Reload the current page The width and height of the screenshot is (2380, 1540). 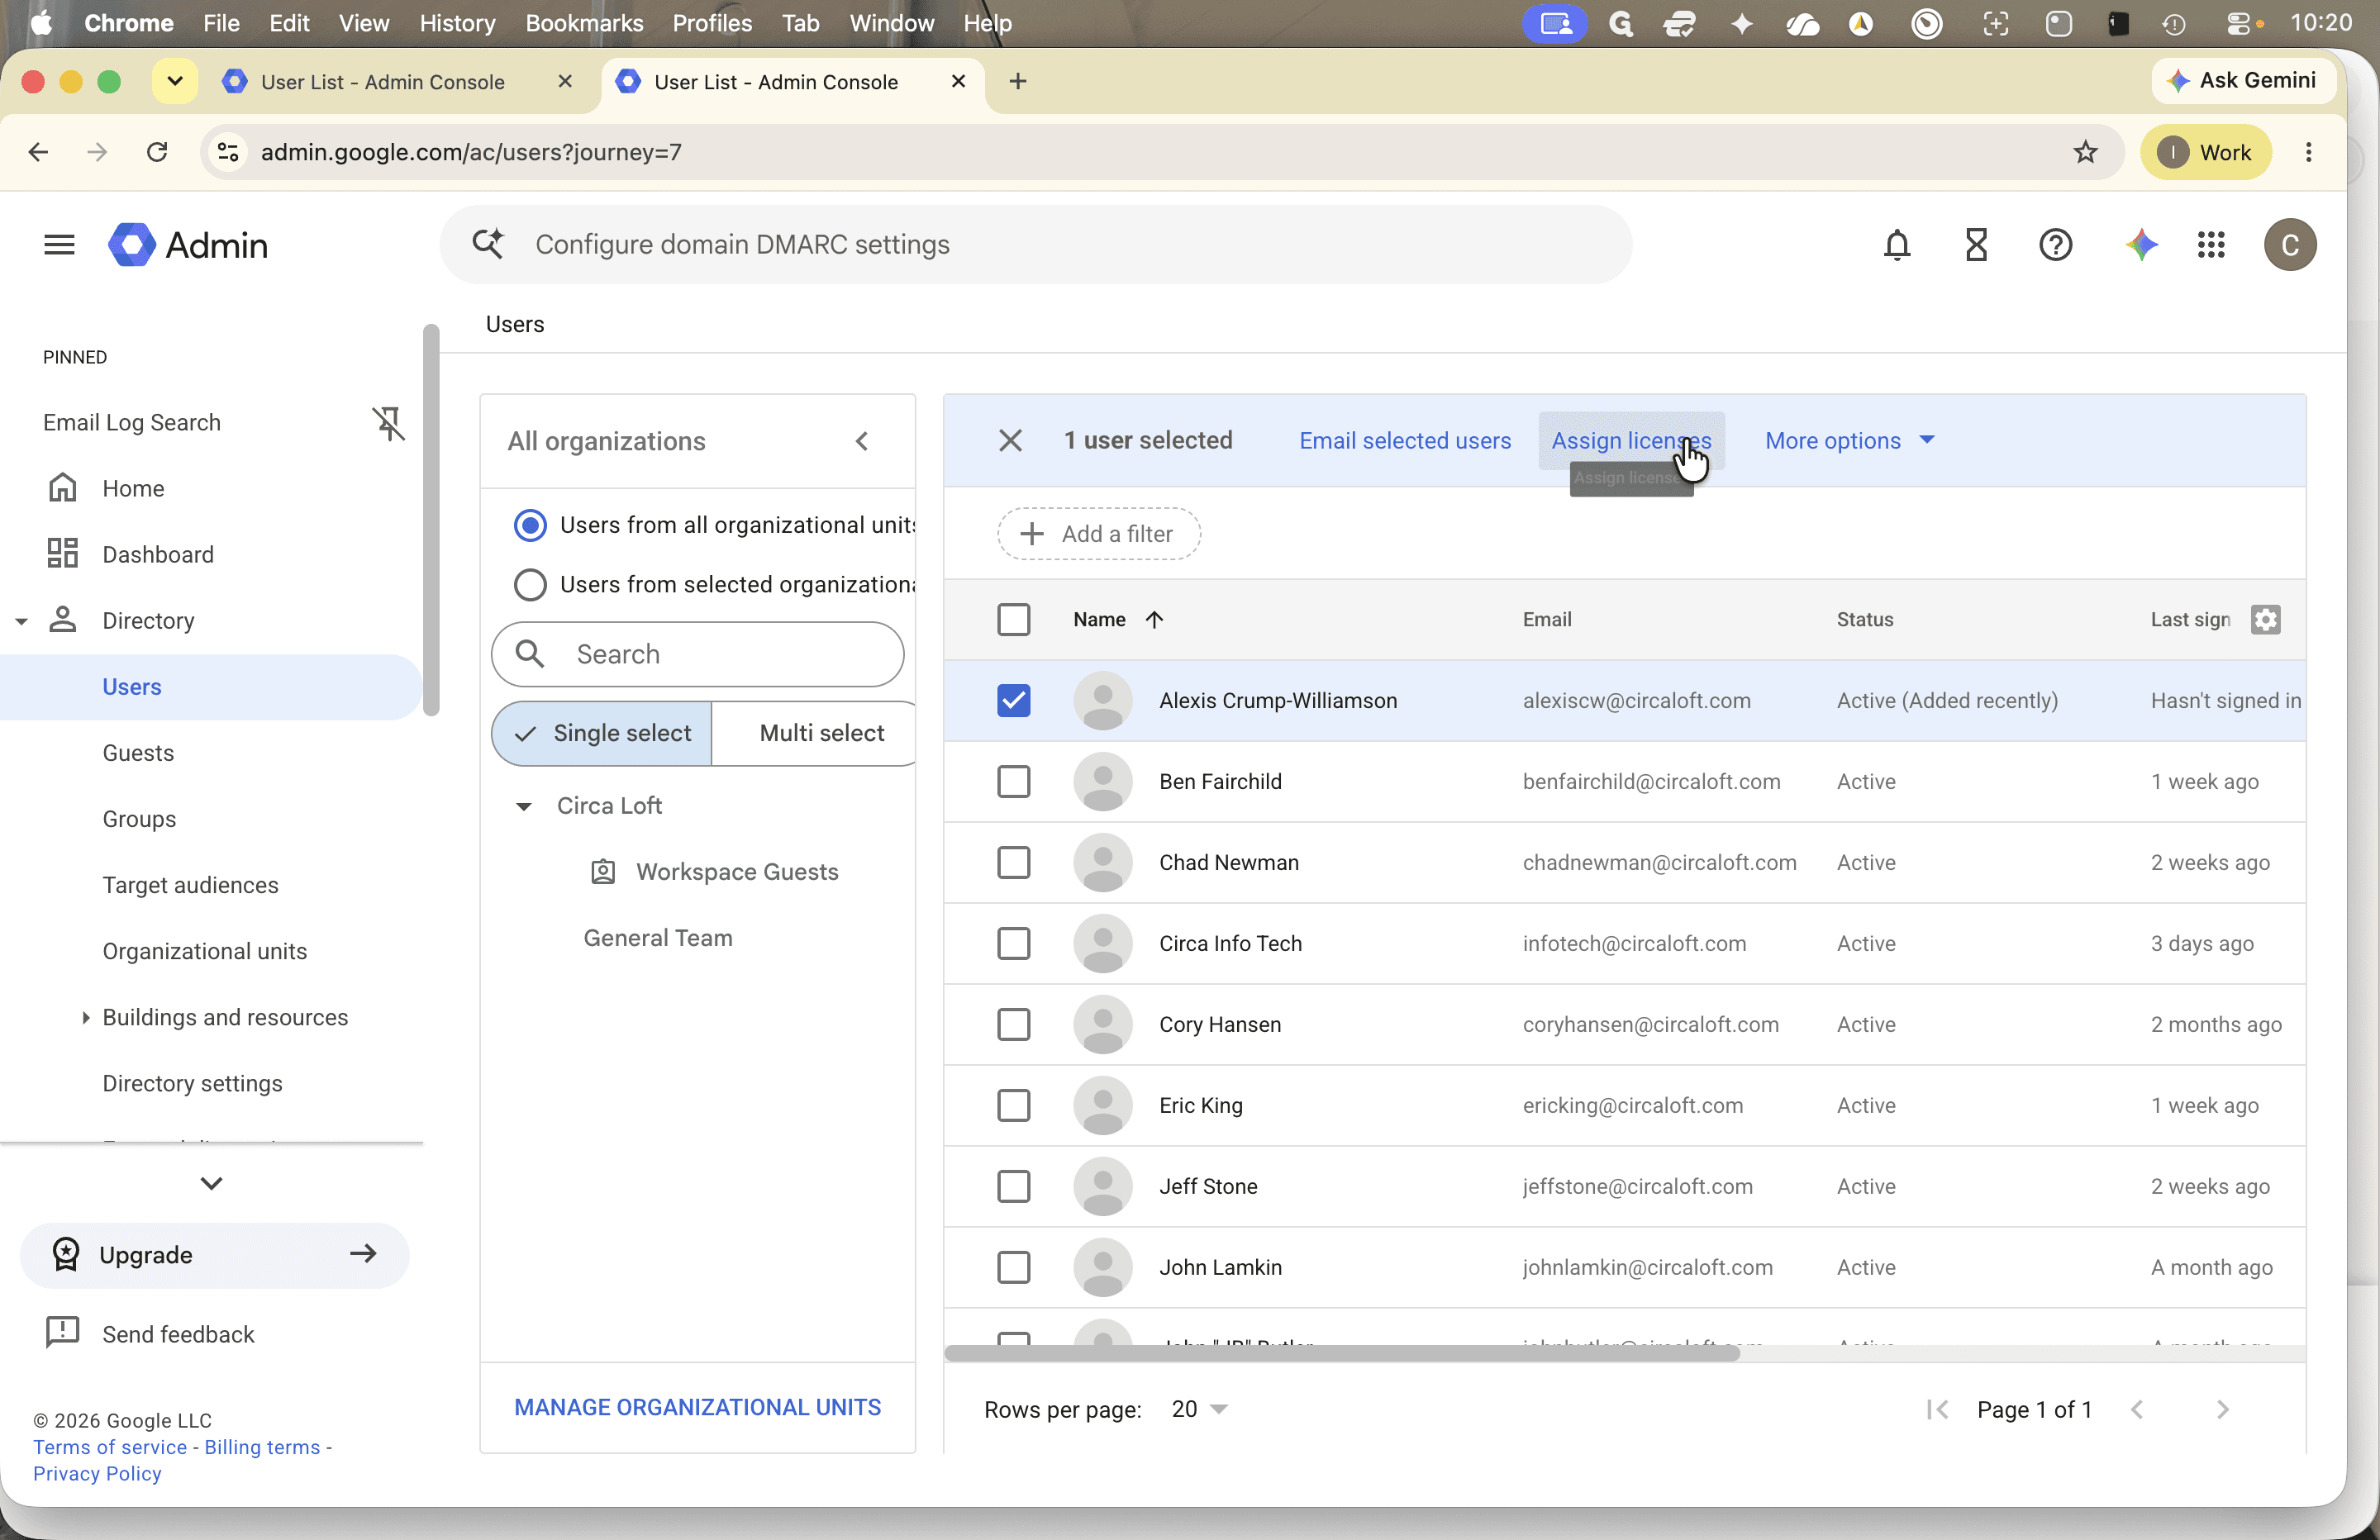[x=157, y=152]
